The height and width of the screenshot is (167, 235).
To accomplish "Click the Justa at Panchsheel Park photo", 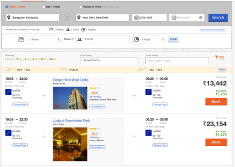I will (x=70, y=144).
